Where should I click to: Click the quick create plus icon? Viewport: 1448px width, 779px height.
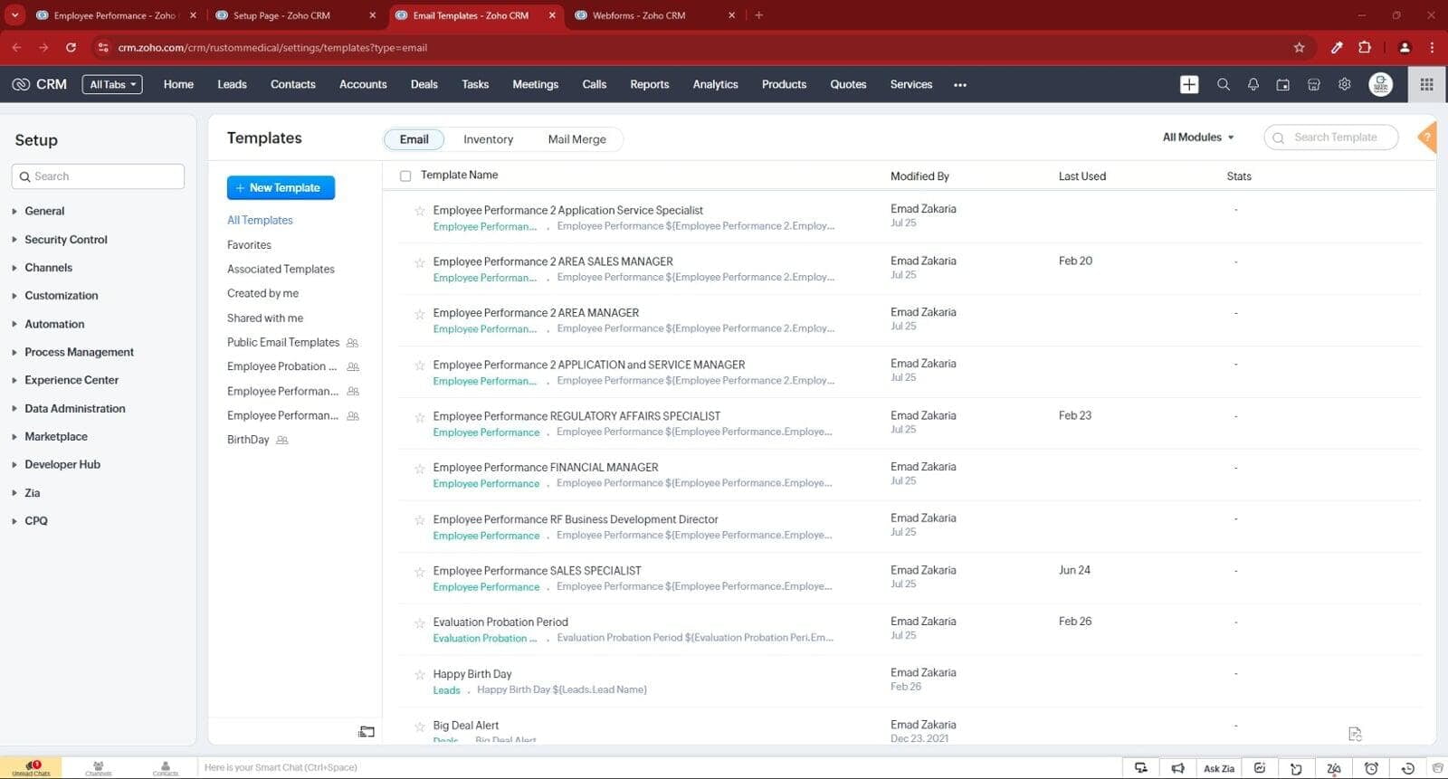tap(1189, 84)
